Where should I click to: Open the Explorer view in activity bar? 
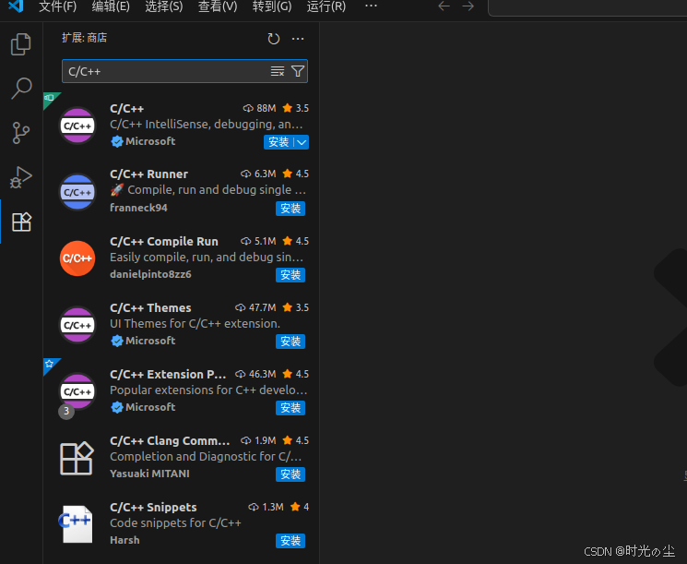[20, 44]
